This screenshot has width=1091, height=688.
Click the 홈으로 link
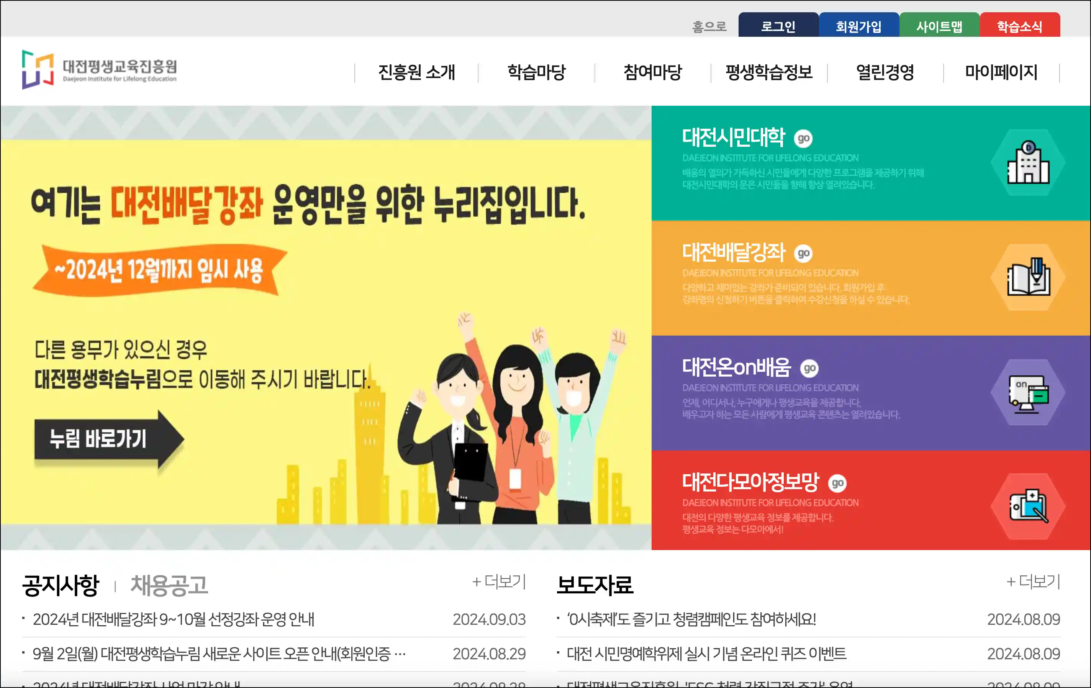tap(709, 27)
